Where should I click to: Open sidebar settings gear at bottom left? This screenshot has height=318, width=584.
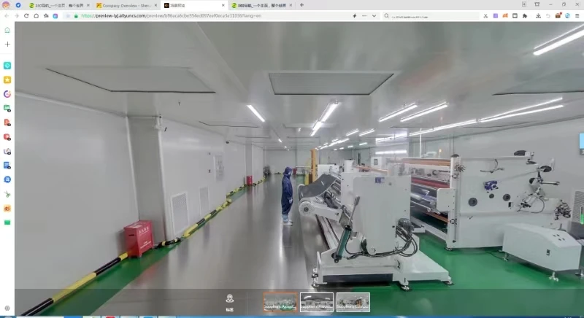[7, 309]
